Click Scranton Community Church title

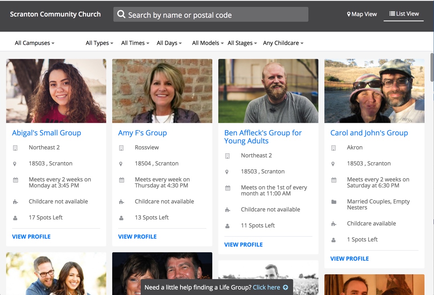click(x=55, y=14)
